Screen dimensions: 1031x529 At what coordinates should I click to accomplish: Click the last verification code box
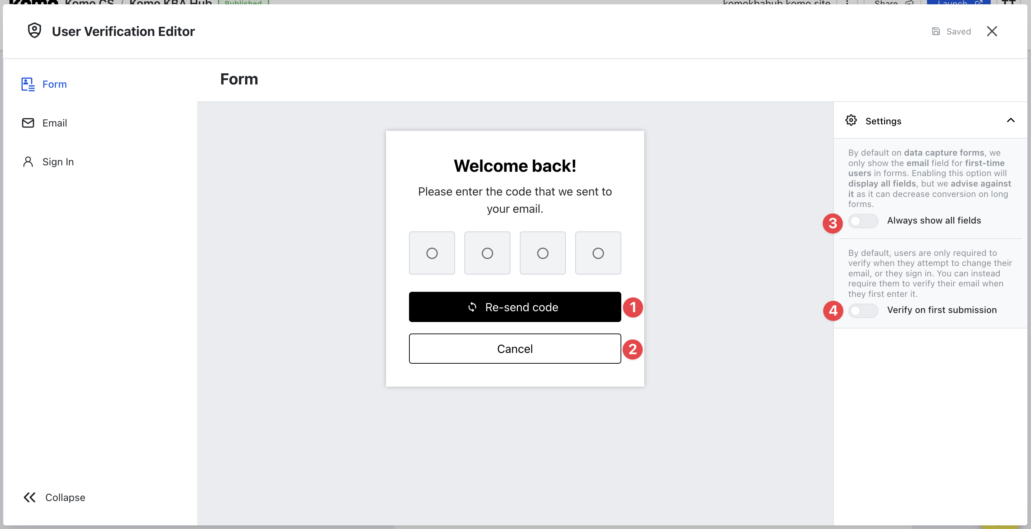point(598,253)
